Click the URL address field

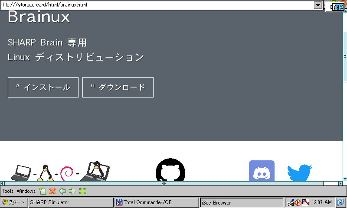click(157, 5)
